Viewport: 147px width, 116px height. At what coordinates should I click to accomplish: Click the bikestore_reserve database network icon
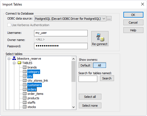tap(14, 59)
